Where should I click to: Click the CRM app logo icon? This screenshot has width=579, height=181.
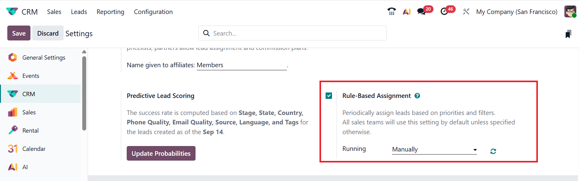click(x=12, y=12)
